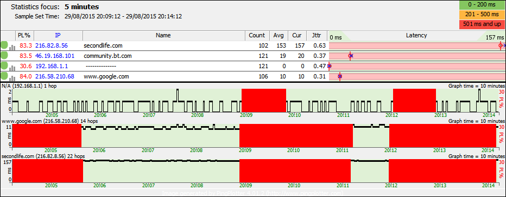
Task: Click the Latency column header
Action: (416, 35)
